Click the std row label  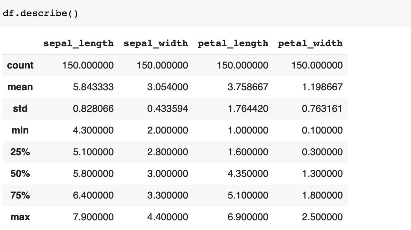tap(20, 108)
